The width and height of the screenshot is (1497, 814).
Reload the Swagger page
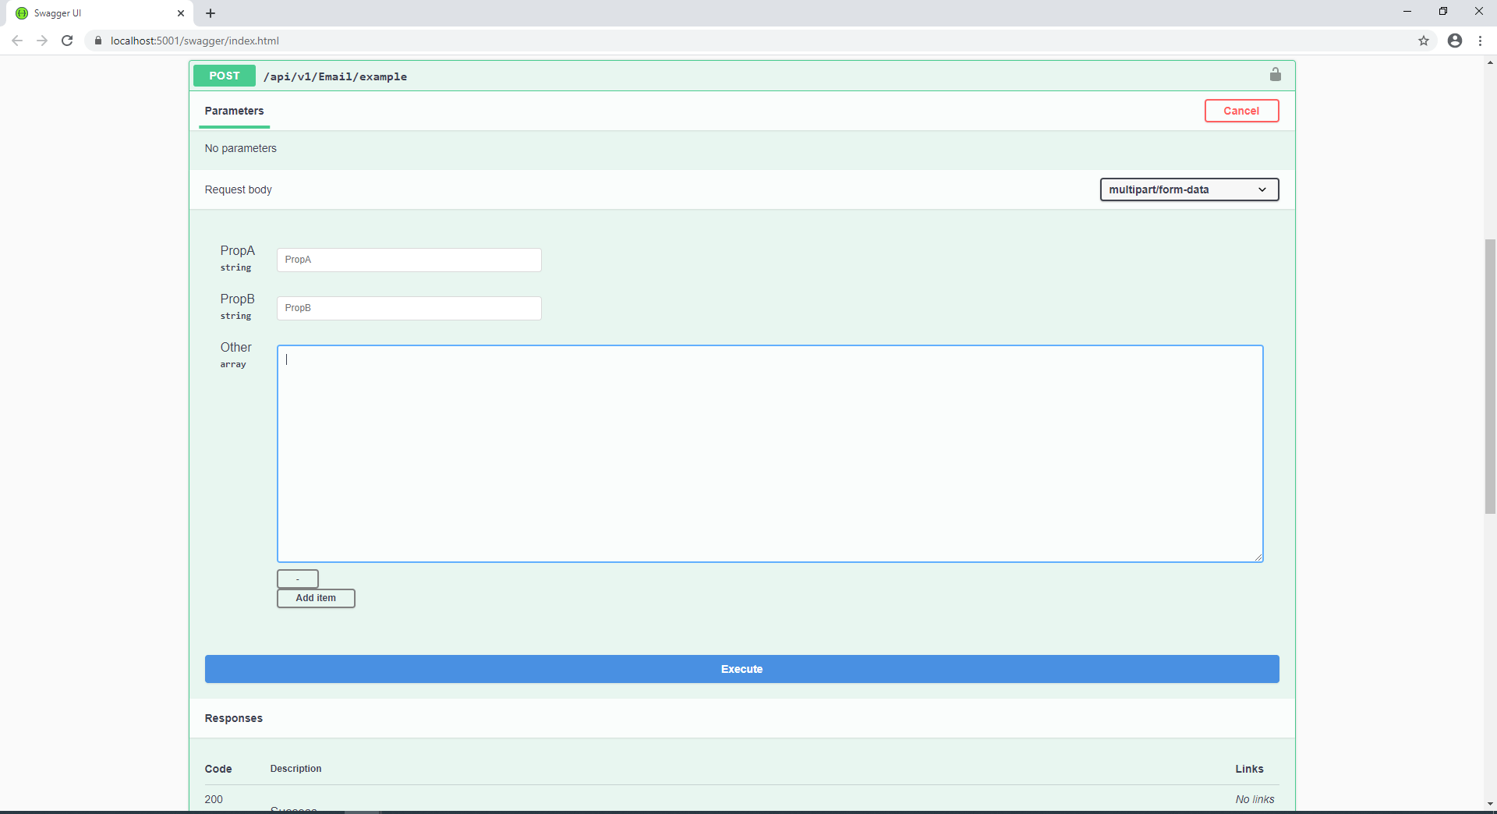pos(67,41)
